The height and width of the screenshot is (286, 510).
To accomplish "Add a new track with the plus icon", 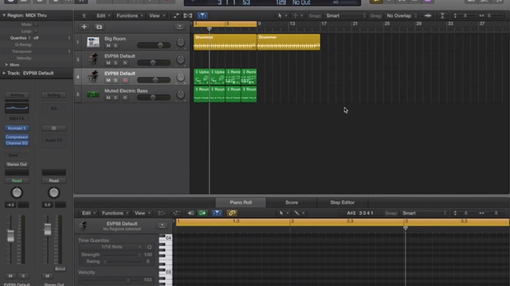I will tap(84, 26).
